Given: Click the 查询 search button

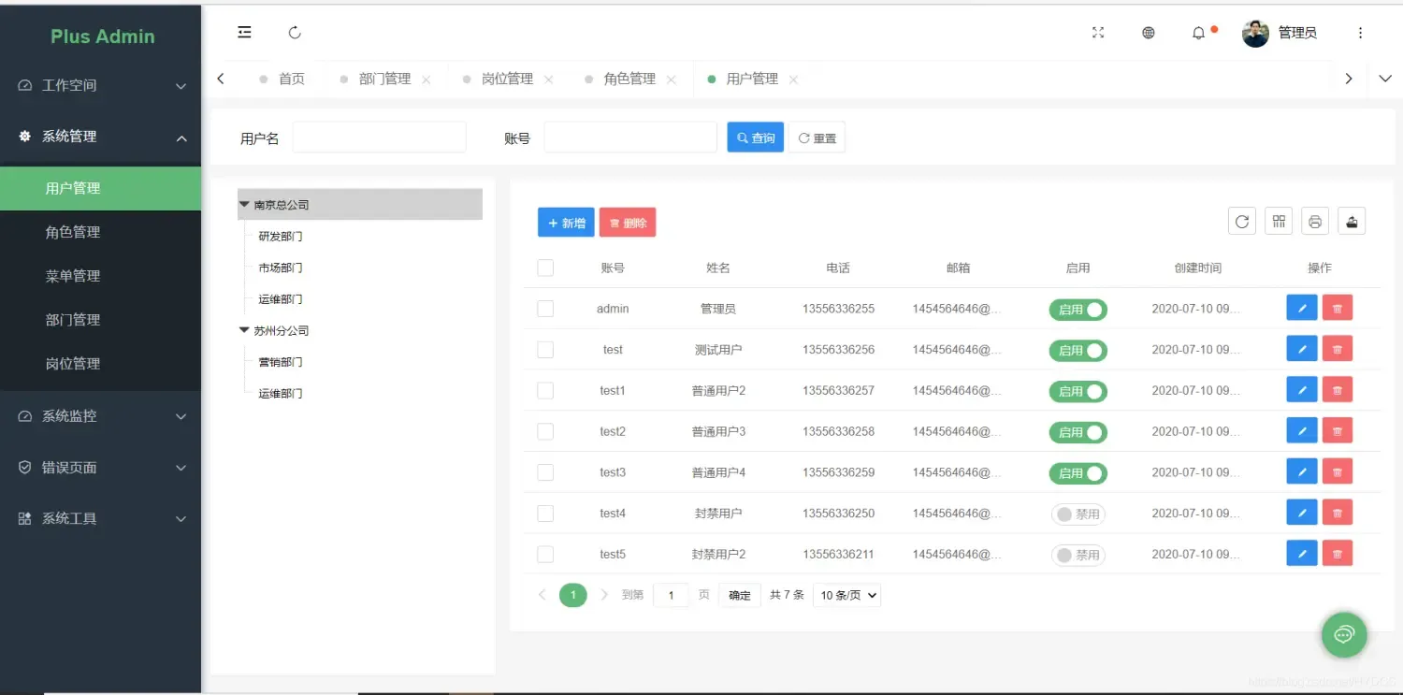Looking at the screenshot, I should click(754, 137).
